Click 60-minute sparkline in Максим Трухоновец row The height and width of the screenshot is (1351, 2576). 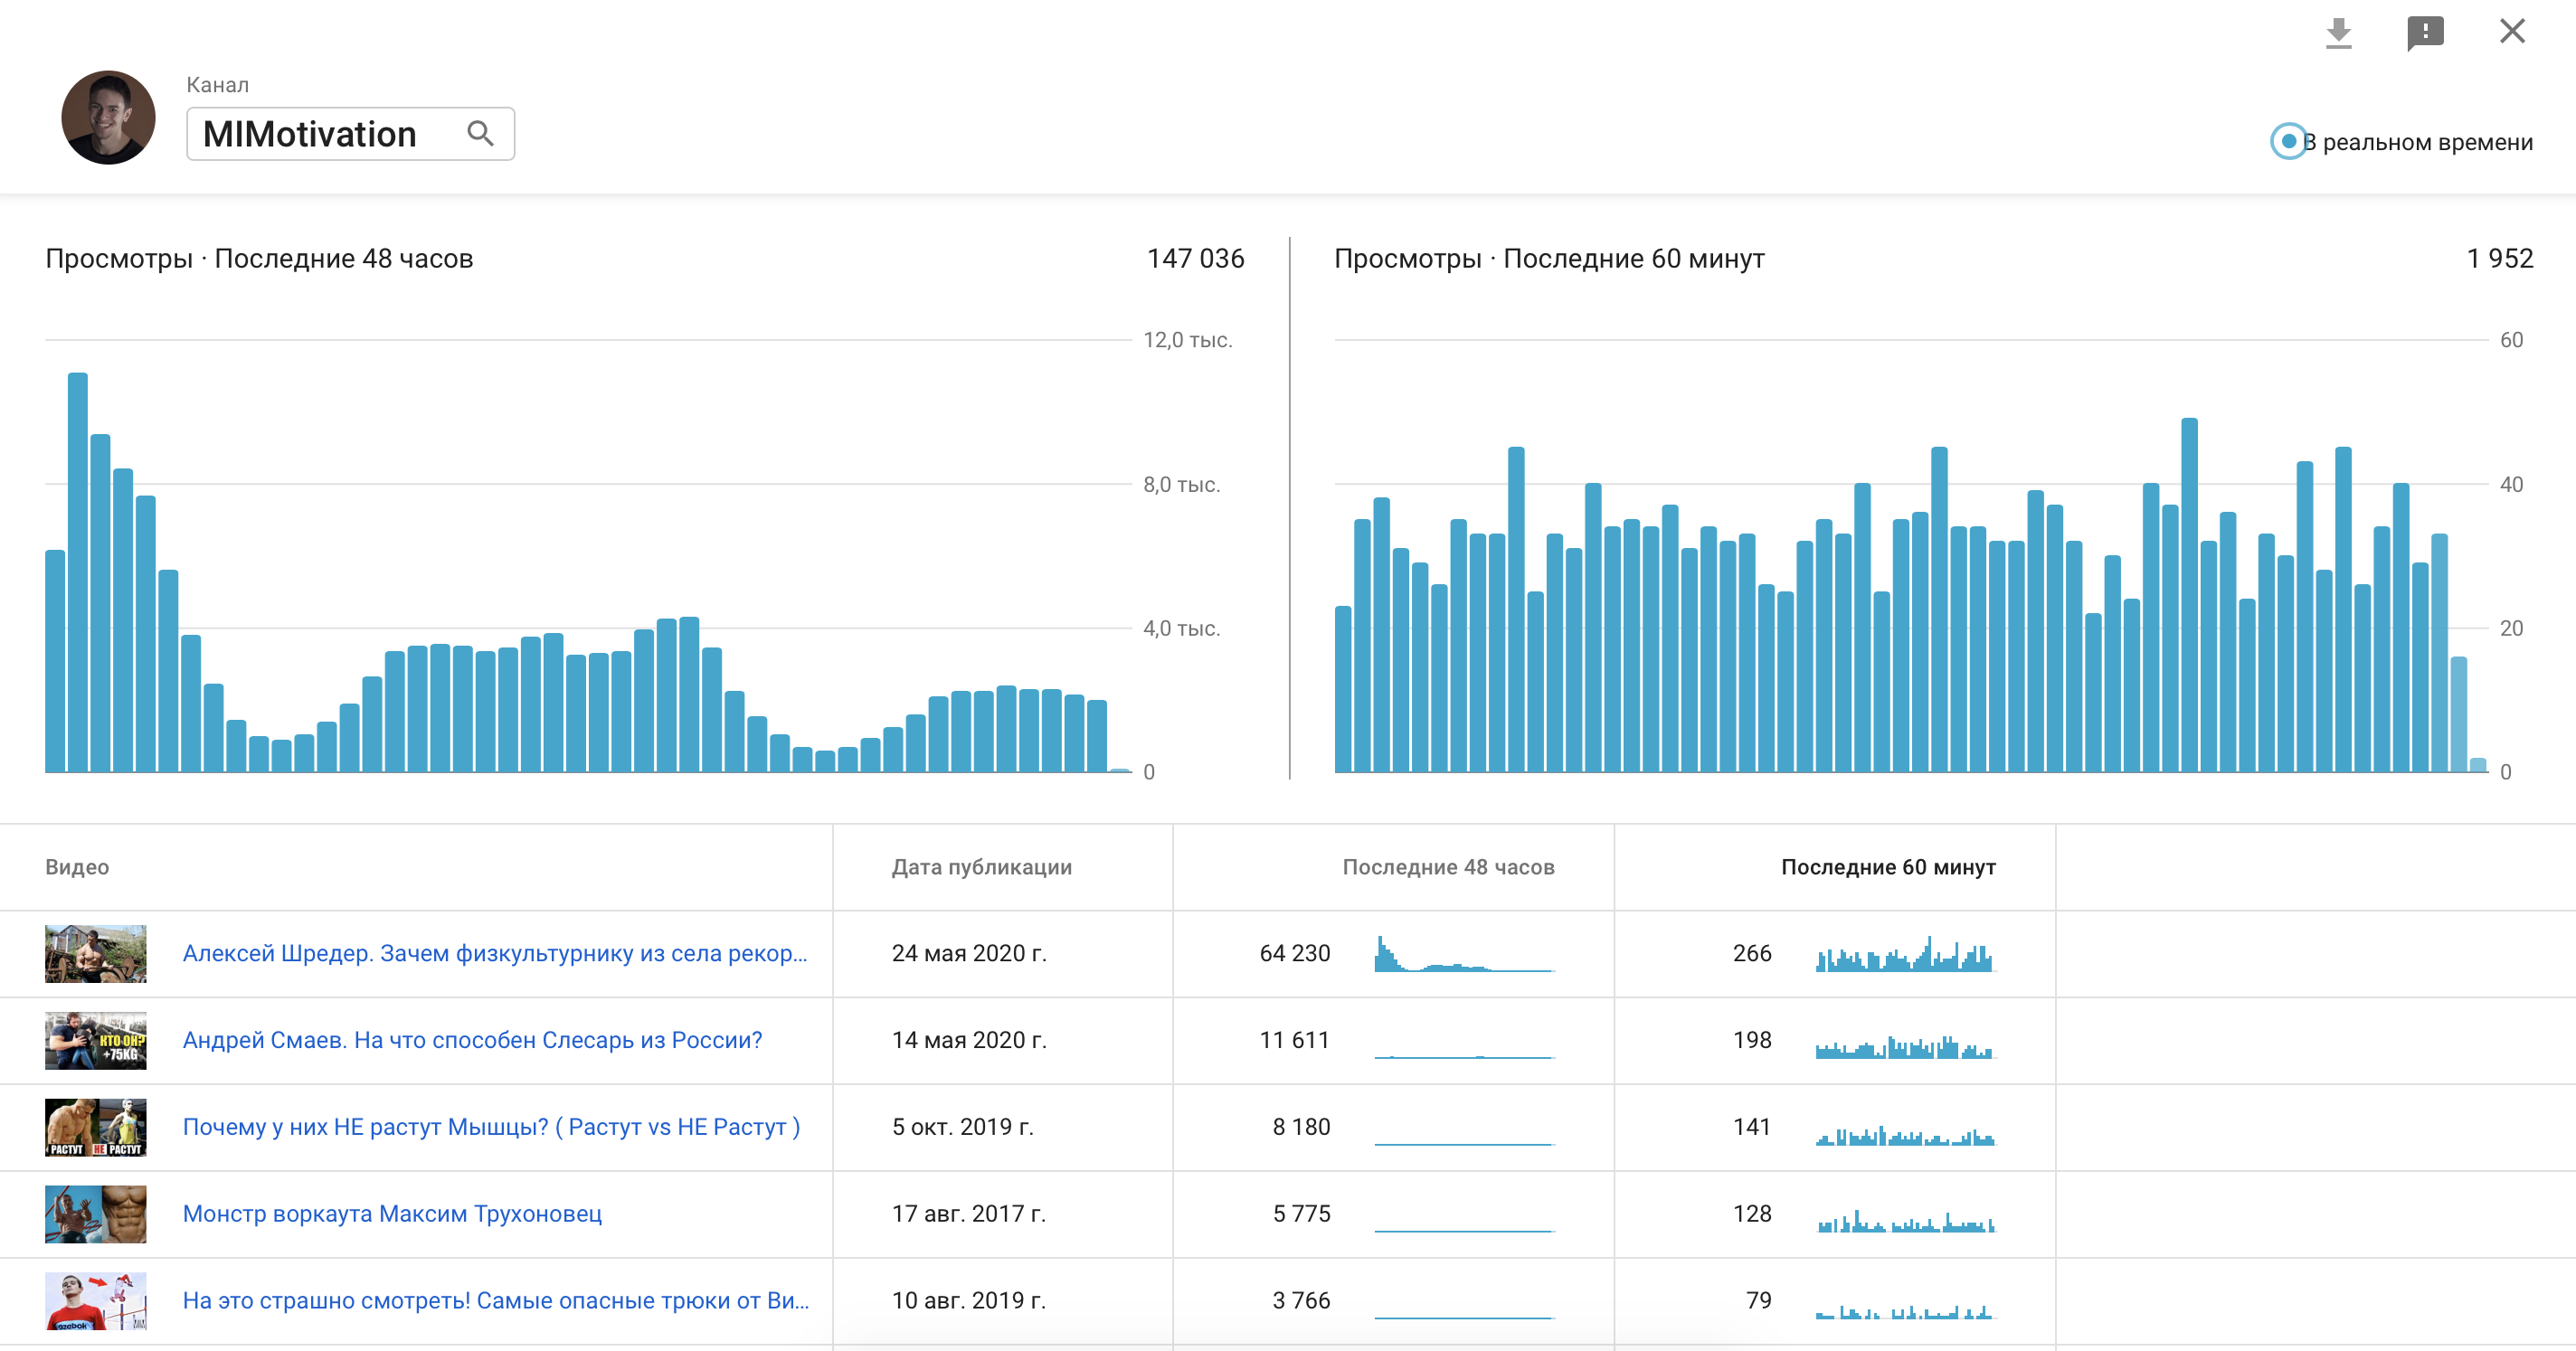click(x=1905, y=1221)
